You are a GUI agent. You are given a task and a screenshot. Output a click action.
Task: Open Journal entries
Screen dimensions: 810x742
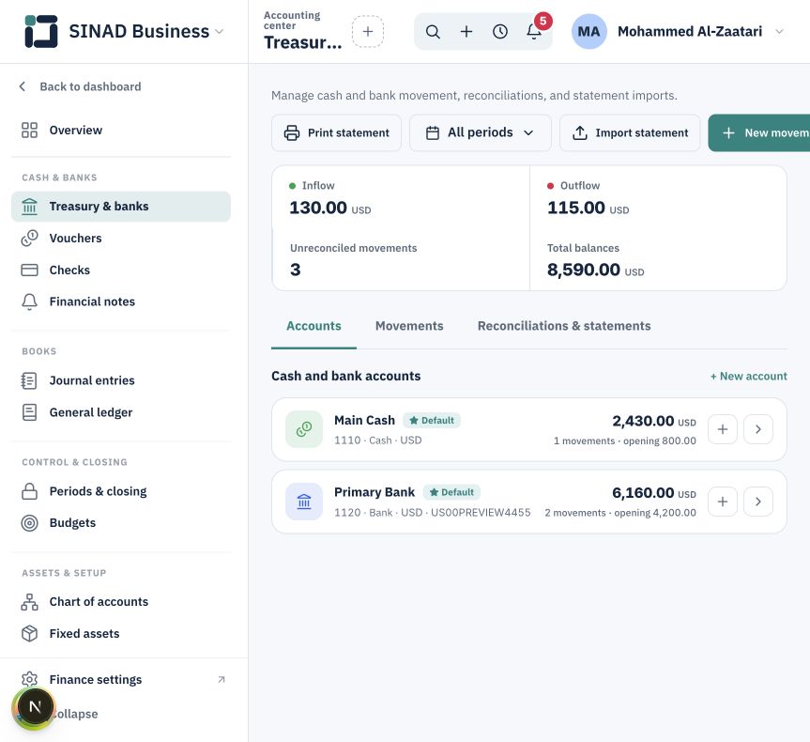tap(121, 380)
